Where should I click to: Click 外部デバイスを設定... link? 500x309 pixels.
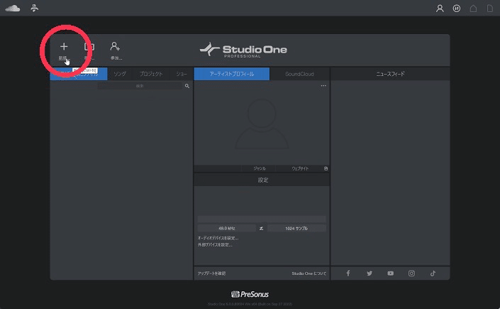pos(215,245)
